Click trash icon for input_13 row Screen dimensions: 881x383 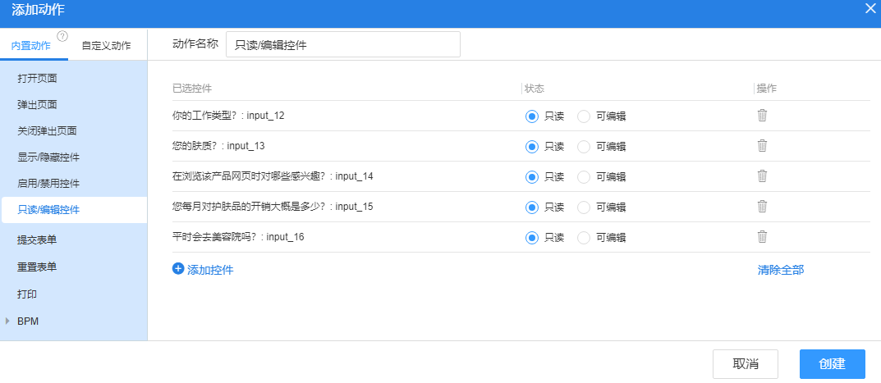(762, 146)
